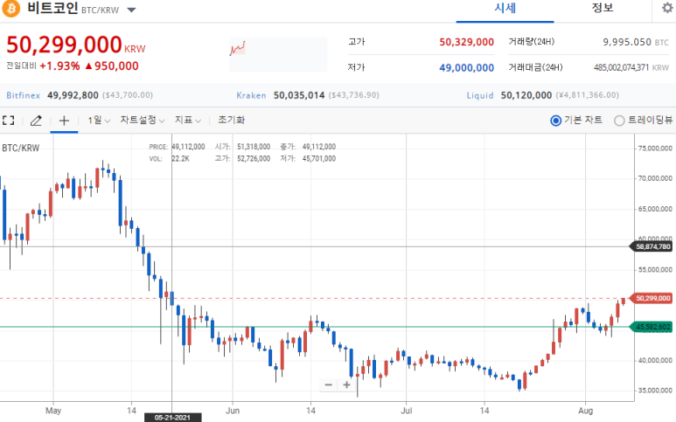Screen dimensions: 676x422
Task: Switch to the 정보 tab
Action: [x=603, y=8]
